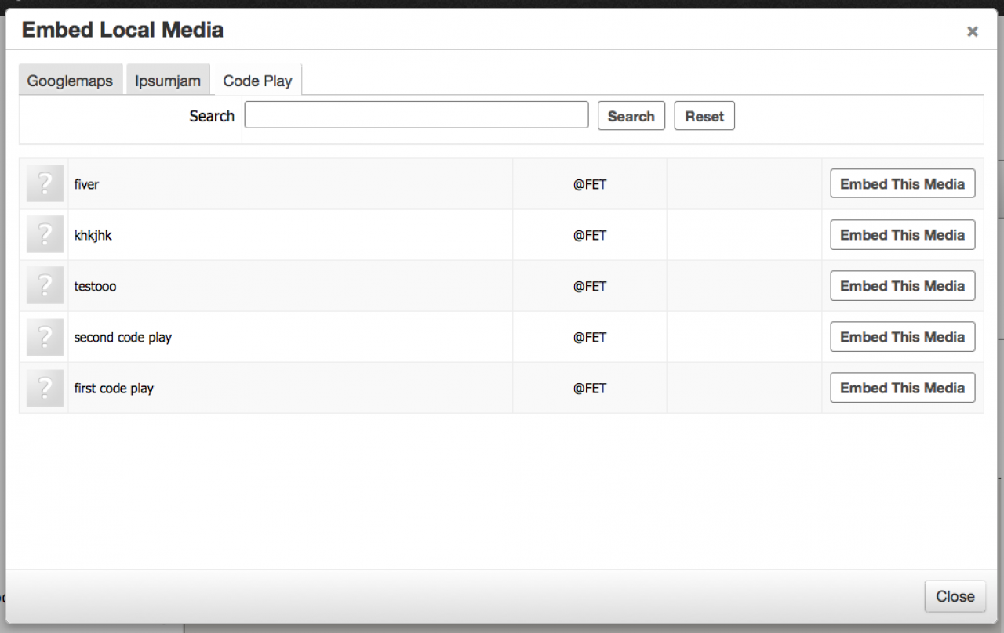This screenshot has width=1004, height=633.
Task: Click the Close button in footer
Action: point(955,596)
